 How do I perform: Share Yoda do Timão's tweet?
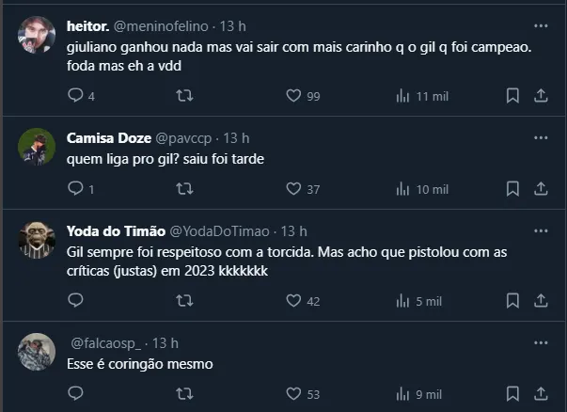[541, 301]
